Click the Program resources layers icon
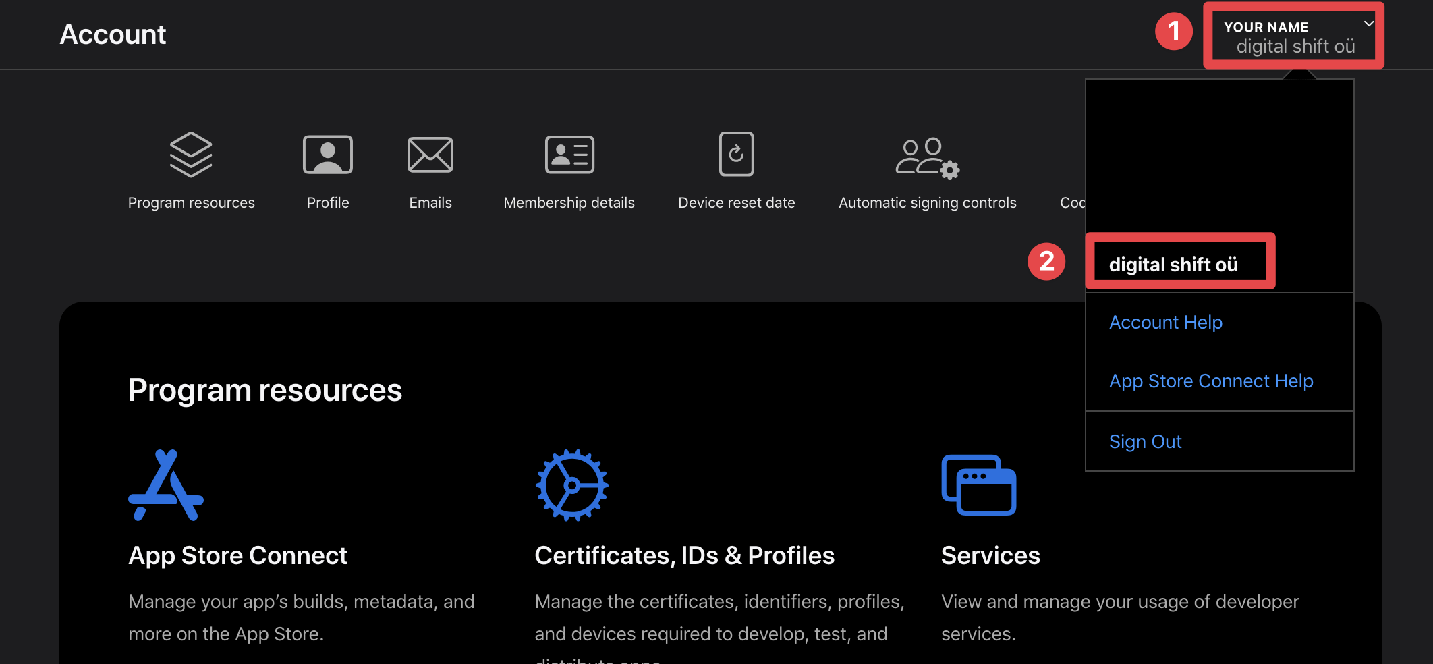The image size is (1433, 664). pyautogui.click(x=191, y=155)
